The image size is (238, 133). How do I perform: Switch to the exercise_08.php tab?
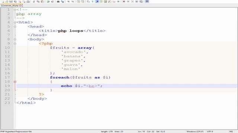pos(11,6)
